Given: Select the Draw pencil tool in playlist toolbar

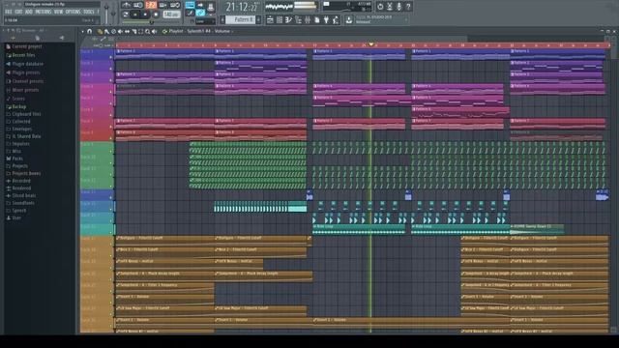Looking at the screenshot, I should tap(100, 31).
